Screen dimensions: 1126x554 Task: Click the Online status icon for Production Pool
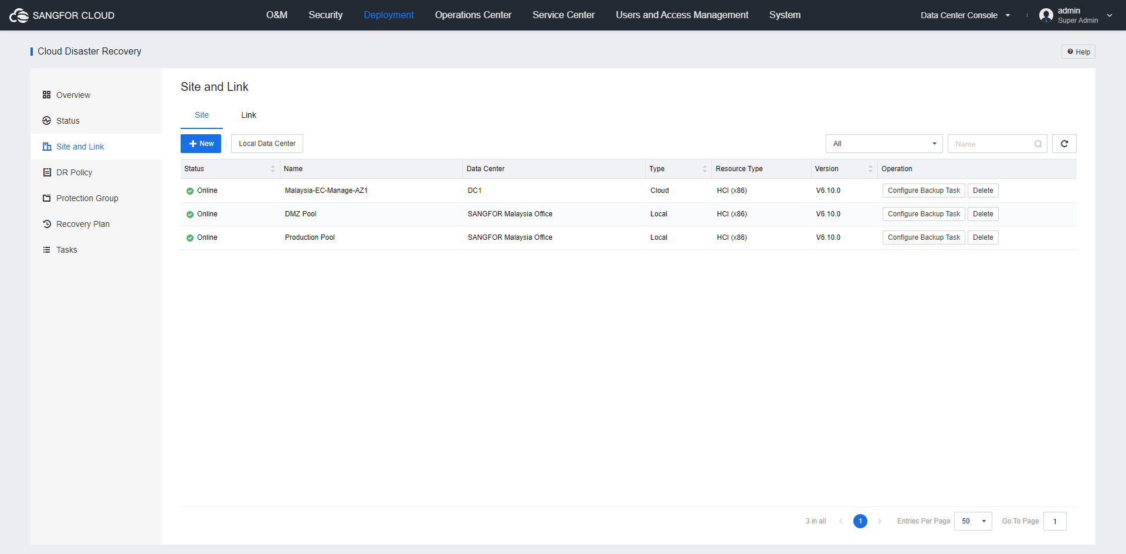190,238
